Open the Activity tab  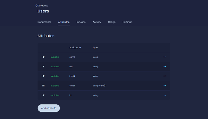point(97,22)
